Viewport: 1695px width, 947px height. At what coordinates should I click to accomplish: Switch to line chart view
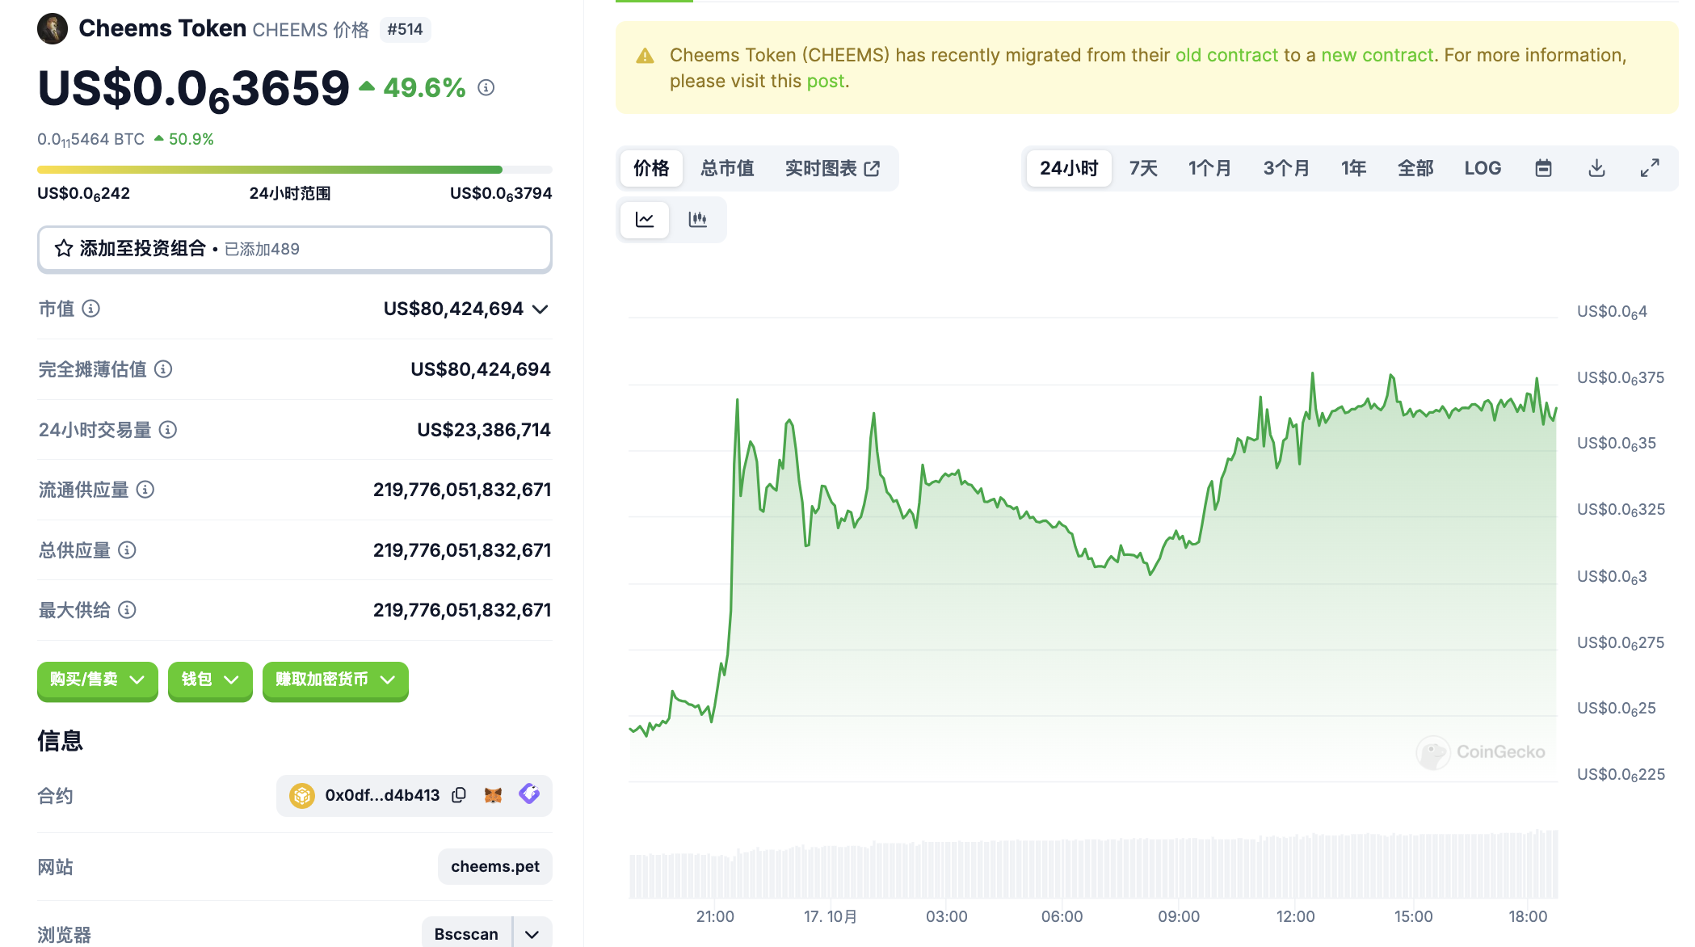click(645, 220)
